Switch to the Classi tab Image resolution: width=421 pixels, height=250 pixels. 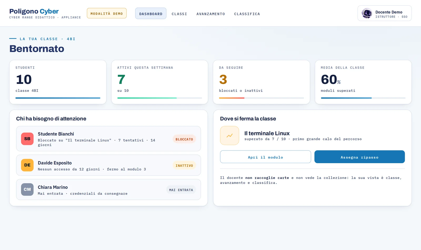pos(179,14)
